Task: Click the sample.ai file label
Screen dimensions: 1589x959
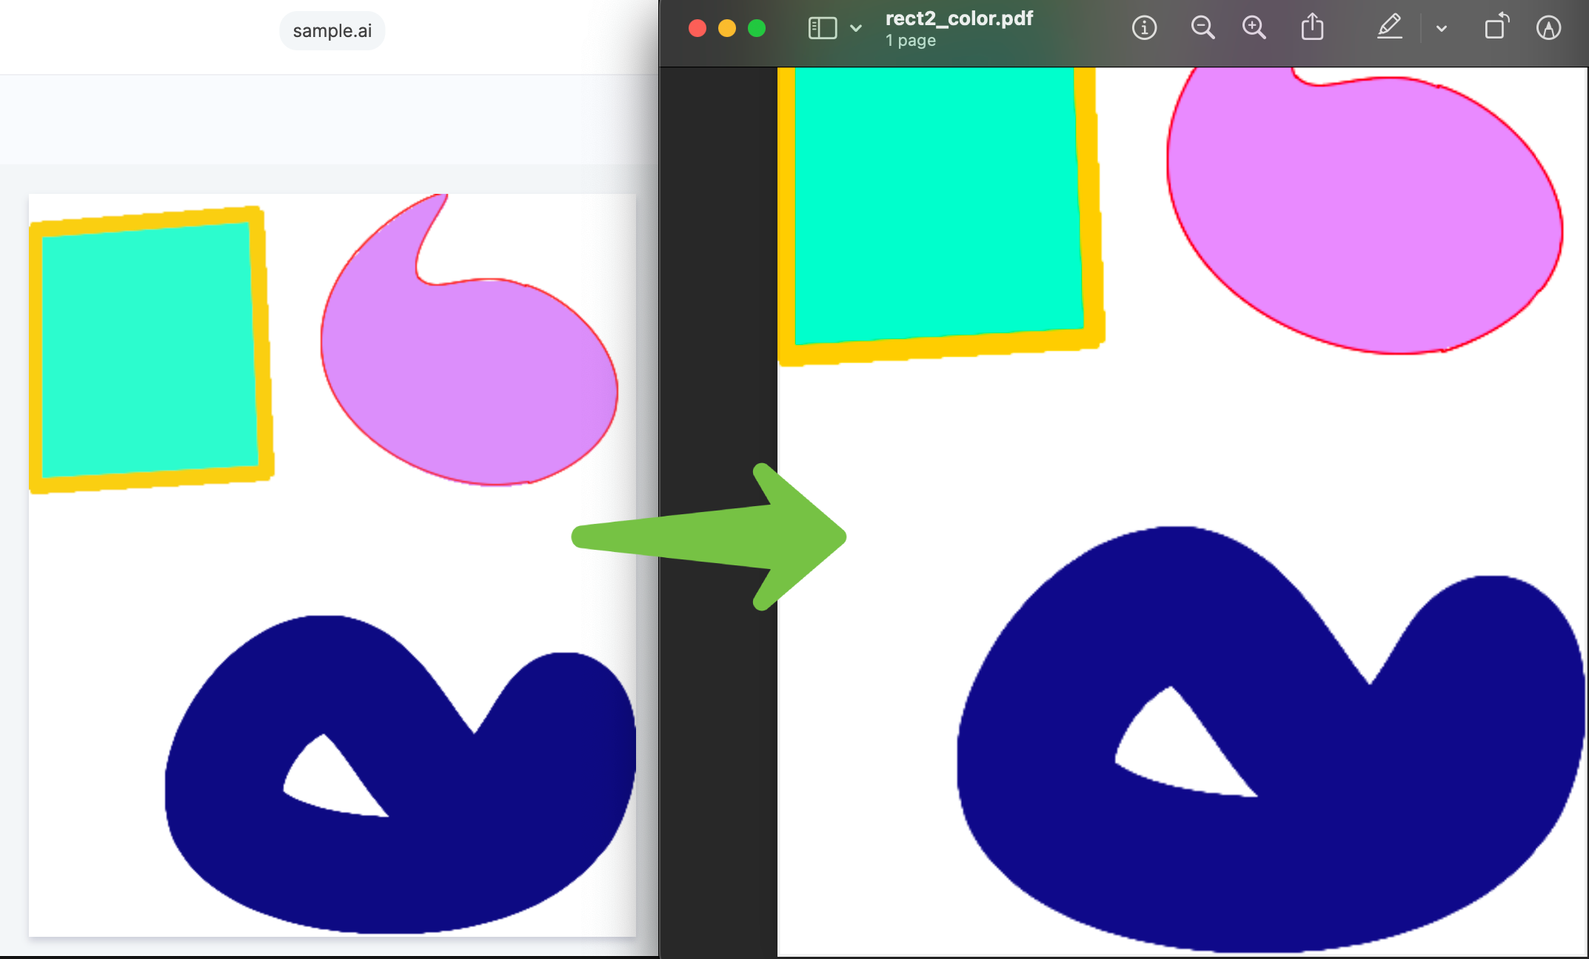Action: tap(332, 31)
